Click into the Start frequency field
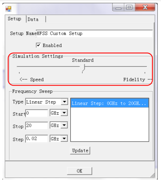Screen dimensions: 161x182 pos(36,113)
